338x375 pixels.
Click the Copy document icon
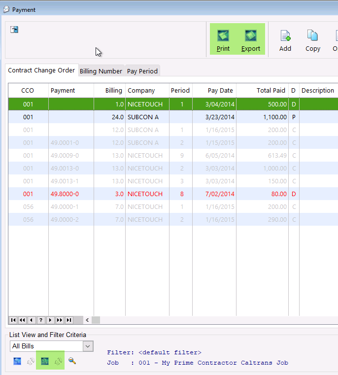tap(313, 35)
